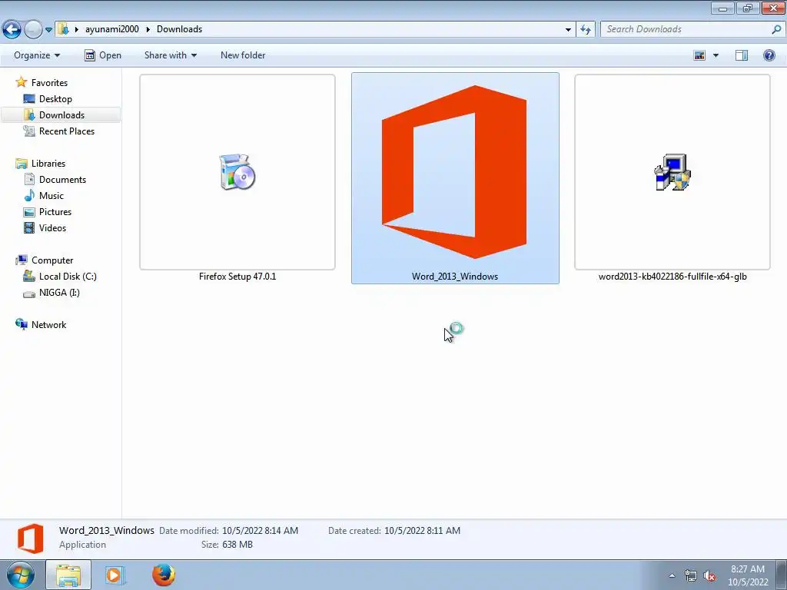This screenshot has height=590, width=787.
Task: Select the word2013-kb4022186 update installer thumbnail
Action: click(x=672, y=172)
